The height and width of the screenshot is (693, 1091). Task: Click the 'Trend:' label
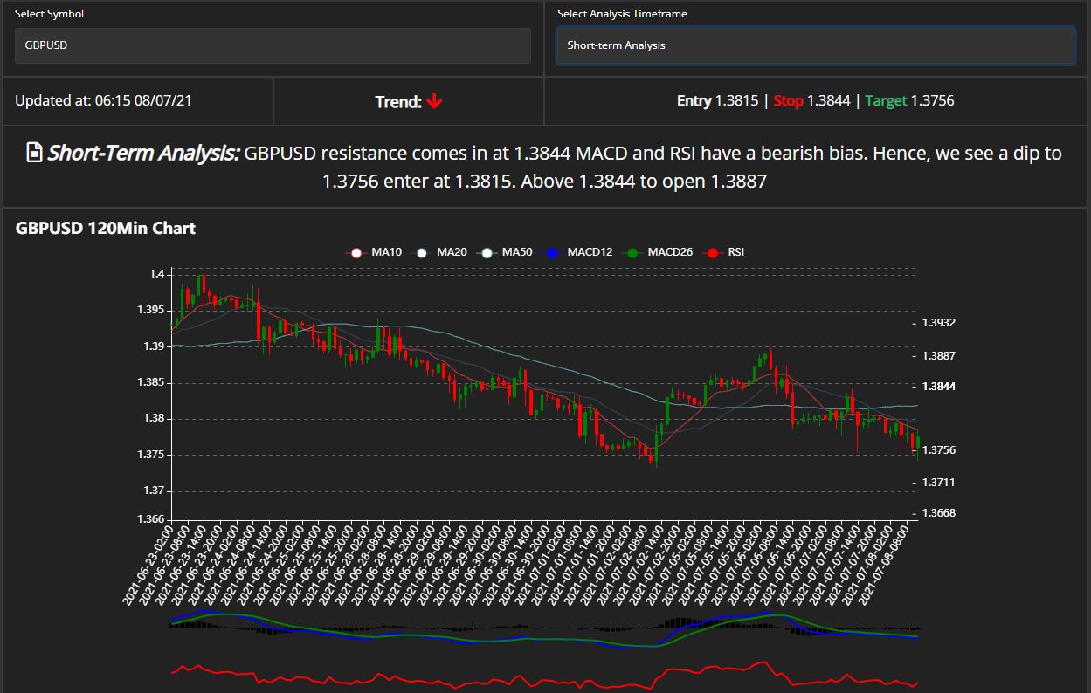click(x=399, y=102)
